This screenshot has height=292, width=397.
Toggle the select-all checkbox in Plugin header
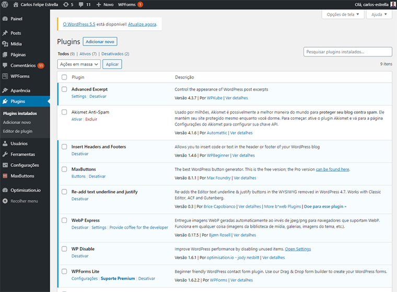click(64, 77)
